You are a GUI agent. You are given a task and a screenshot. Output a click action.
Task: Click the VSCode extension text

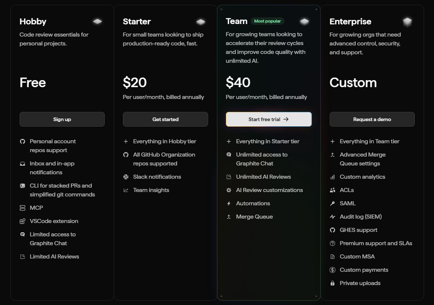click(54, 221)
